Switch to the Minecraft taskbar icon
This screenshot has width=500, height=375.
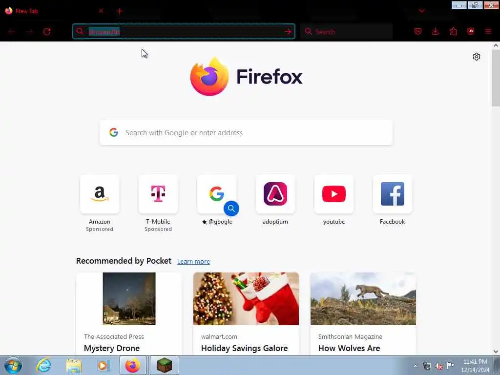(x=164, y=365)
